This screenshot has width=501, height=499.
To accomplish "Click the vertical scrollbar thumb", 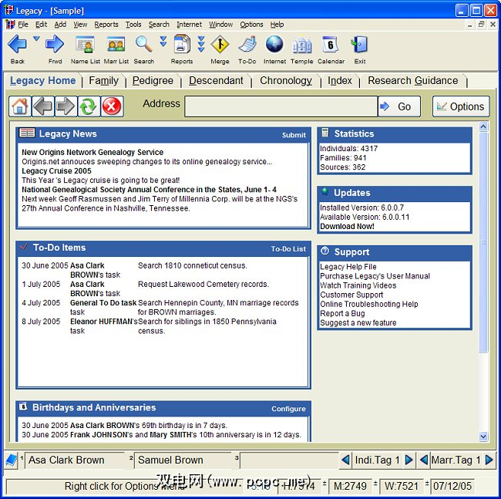I will (483, 242).
